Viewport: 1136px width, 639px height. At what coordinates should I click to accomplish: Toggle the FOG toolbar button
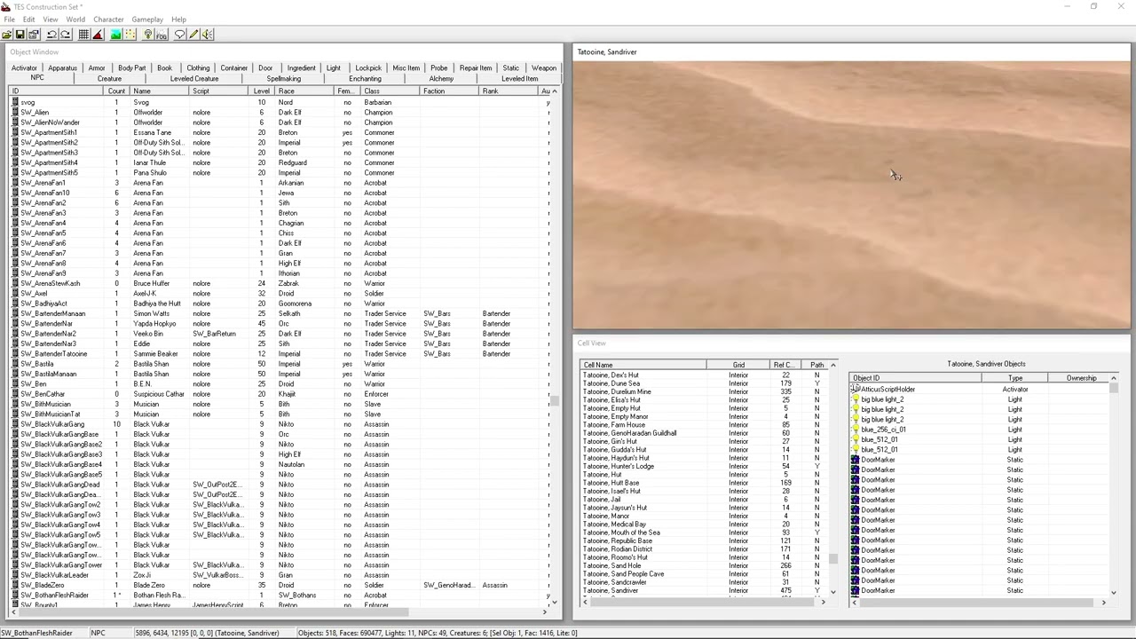click(x=162, y=35)
